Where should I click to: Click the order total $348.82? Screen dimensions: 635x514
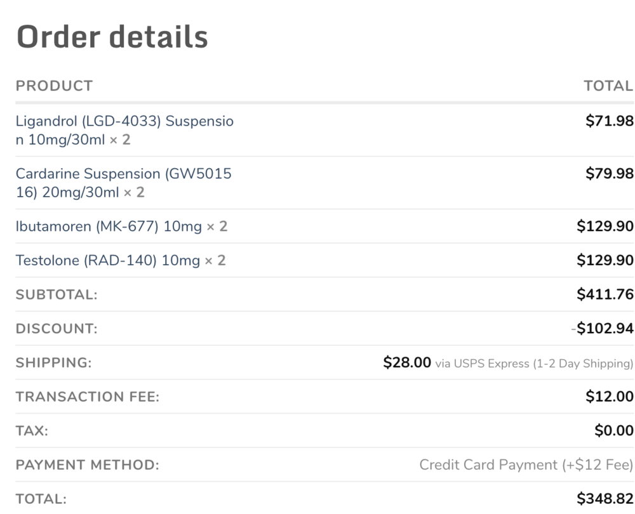605,499
